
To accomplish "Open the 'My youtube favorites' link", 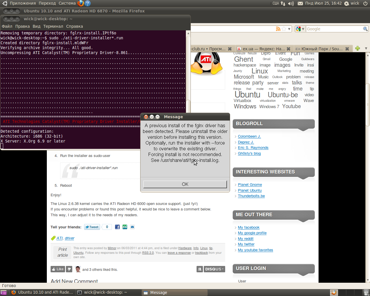I will [256, 250].
